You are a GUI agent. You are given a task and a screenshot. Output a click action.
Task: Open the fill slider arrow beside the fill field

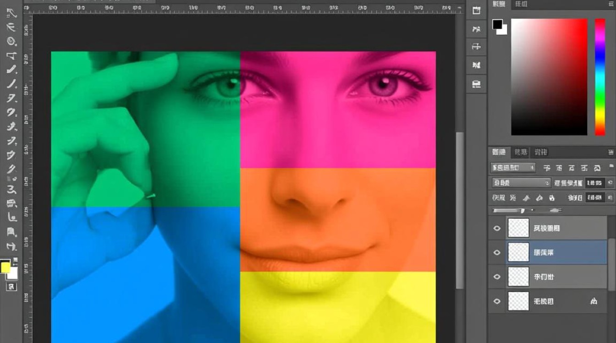[610, 198]
